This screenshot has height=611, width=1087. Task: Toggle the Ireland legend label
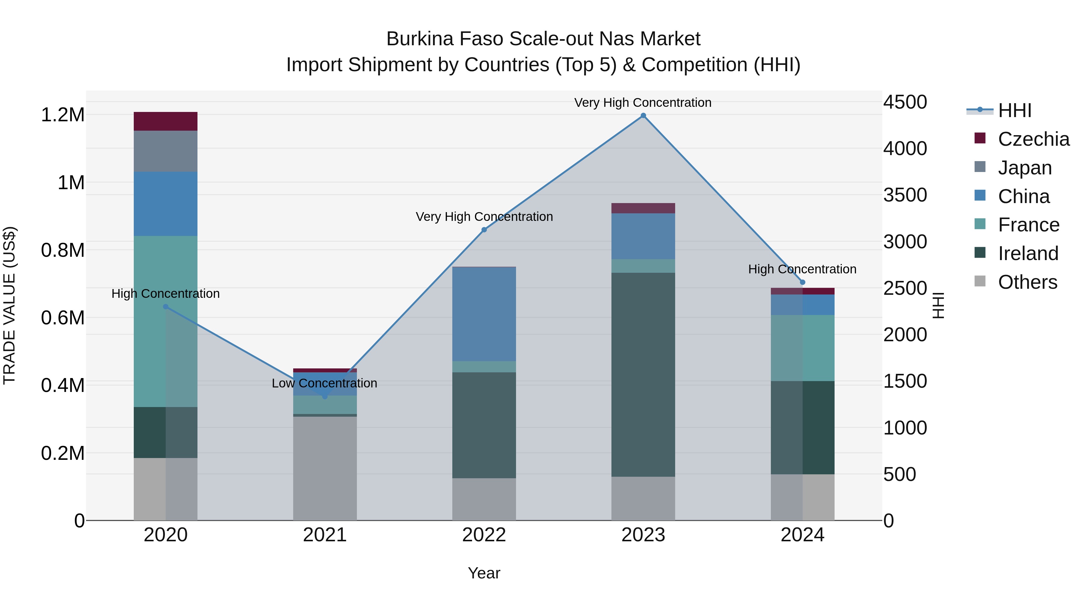click(x=1028, y=253)
